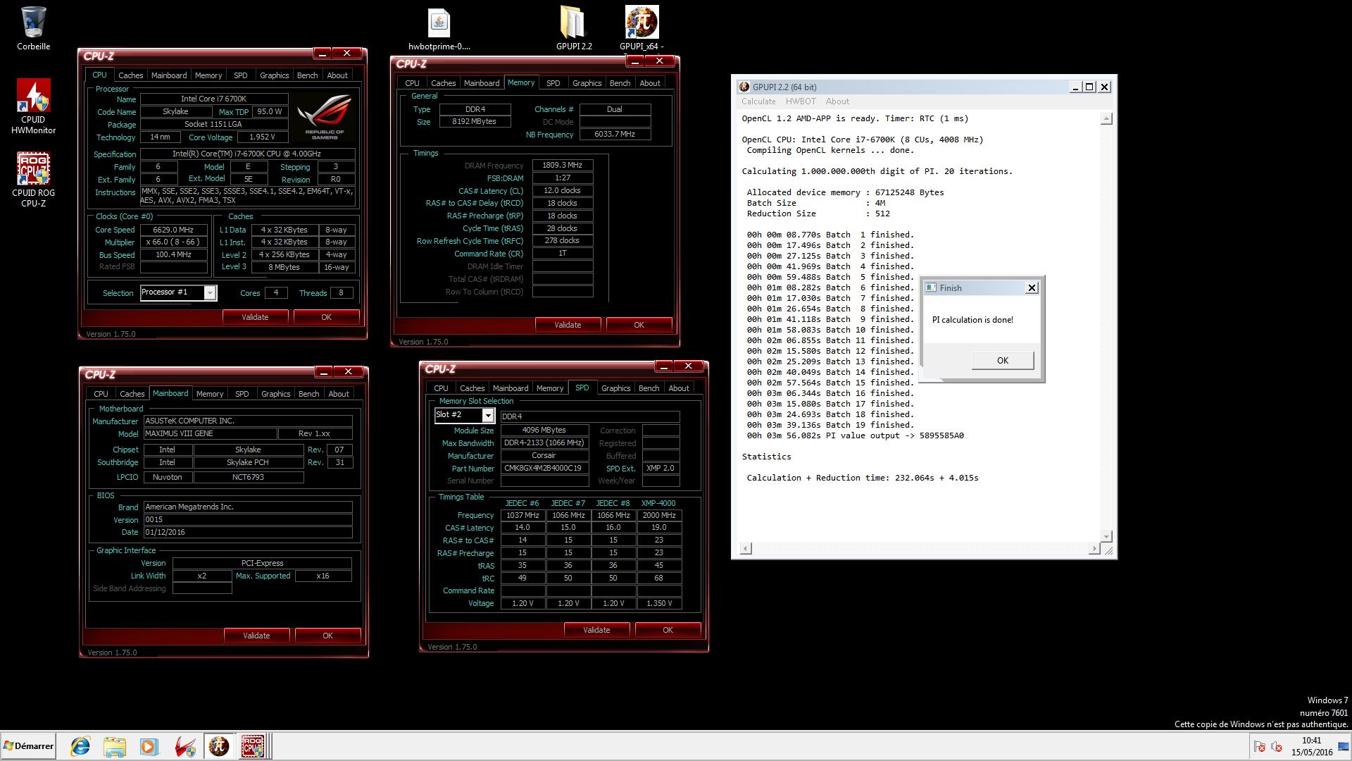This screenshot has width=1352, height=761.
Task: Click Validate in Memory tab window
Action: [568, 325]
